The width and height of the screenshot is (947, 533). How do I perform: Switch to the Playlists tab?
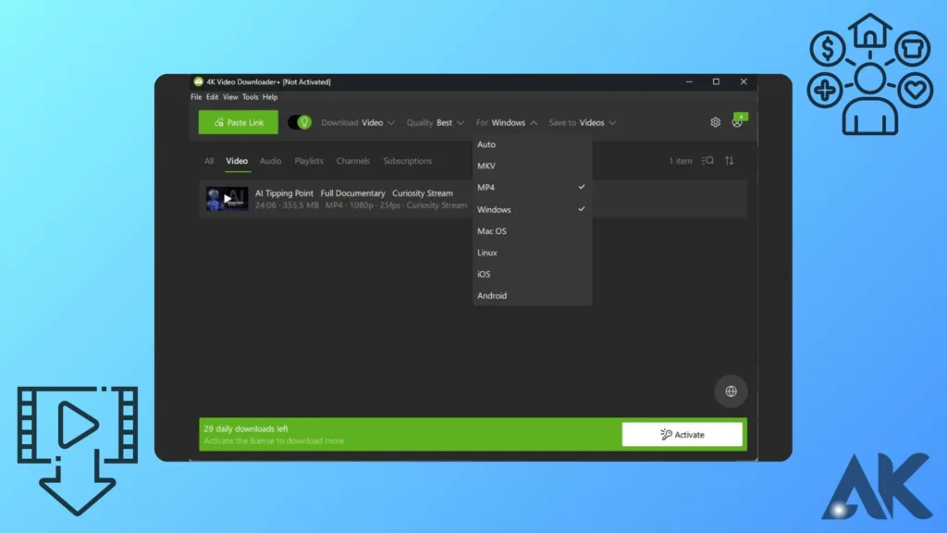(x=309, y=161)
